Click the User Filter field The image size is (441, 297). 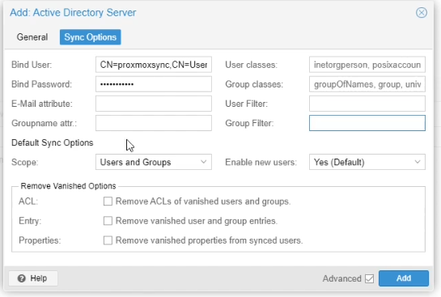(367, 104)
